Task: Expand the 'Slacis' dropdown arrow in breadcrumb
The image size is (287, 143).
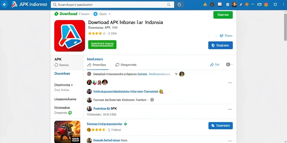Action: click(109, 14)
